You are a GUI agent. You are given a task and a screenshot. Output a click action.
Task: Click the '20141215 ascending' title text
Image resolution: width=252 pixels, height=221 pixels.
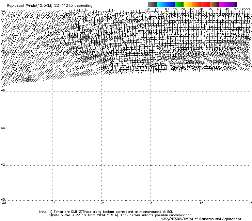[x=74, y=6]
